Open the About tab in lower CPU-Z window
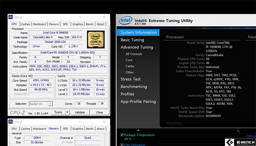 (x=100, y=129)
